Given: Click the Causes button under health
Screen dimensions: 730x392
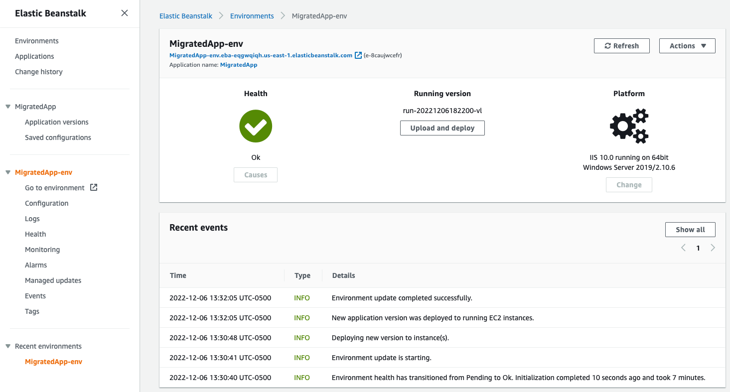Looking at the screenshot, I should (x=256, y=175).
